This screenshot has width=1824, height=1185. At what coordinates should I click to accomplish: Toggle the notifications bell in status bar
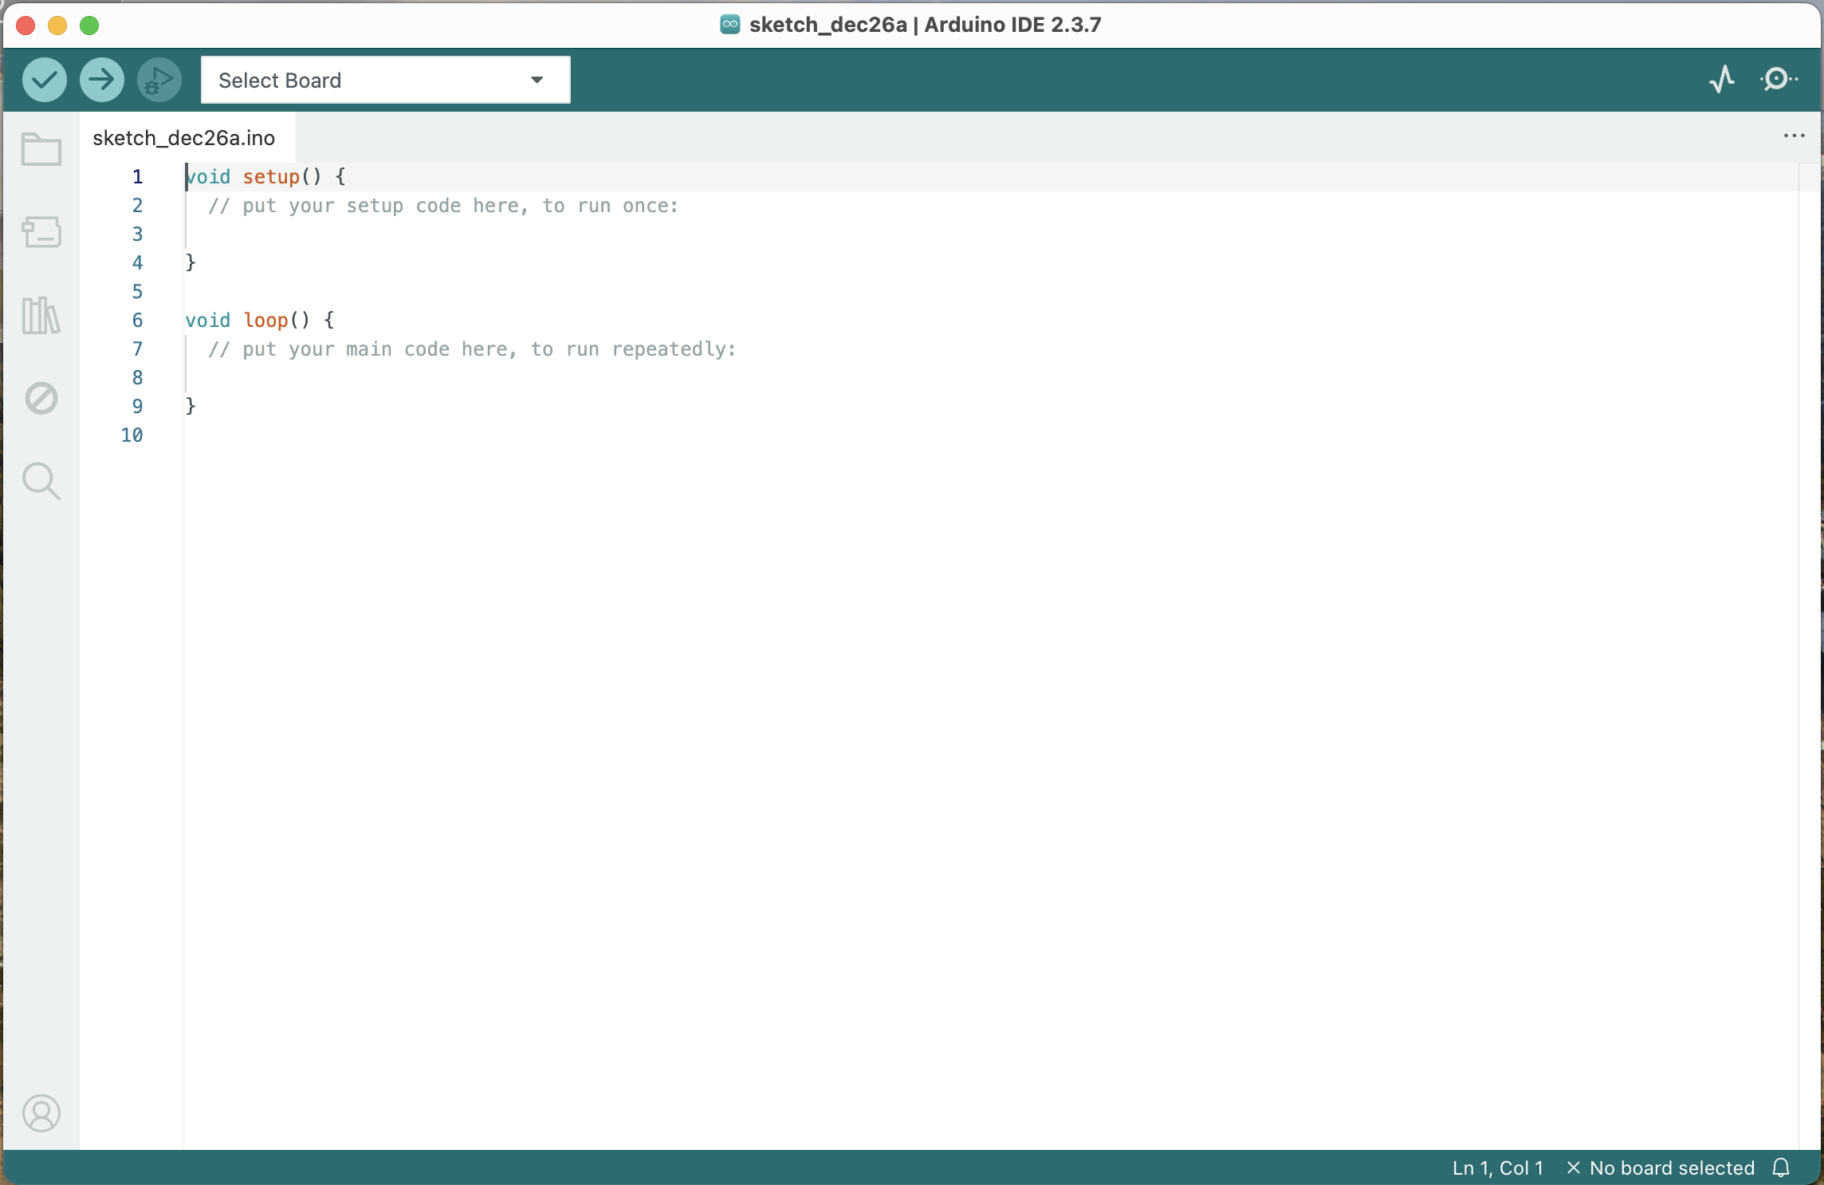pyautogui.click(x=1781, y=1168)
